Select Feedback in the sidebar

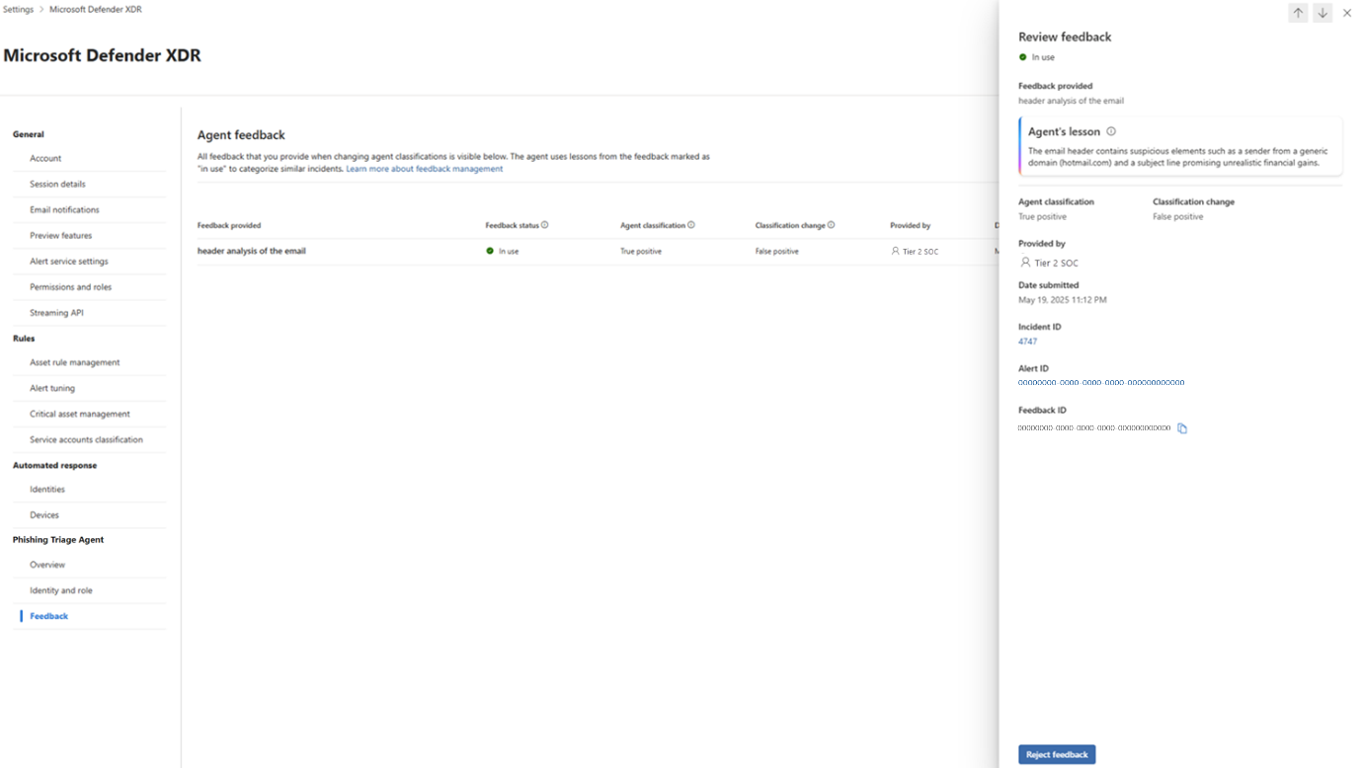(x=49, y=616)
